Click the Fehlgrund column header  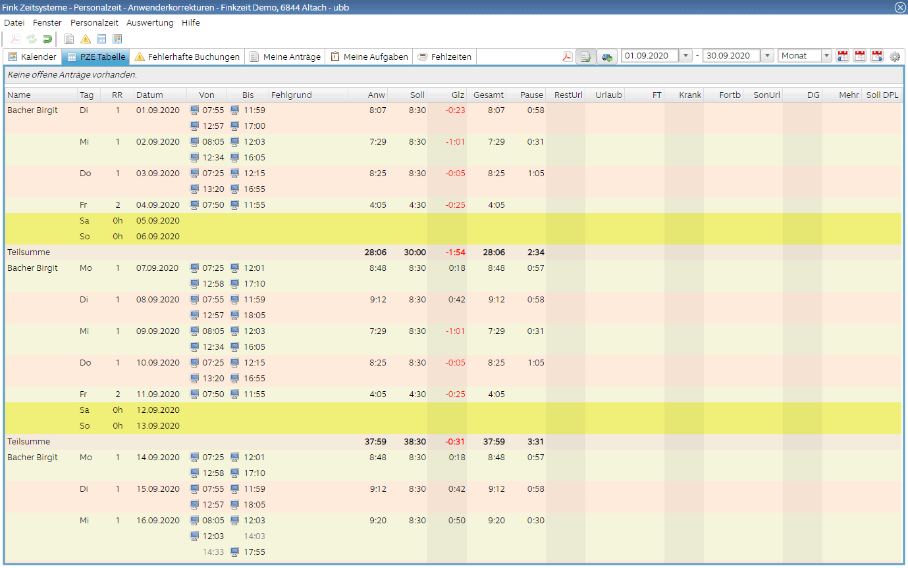(x=308, y=95)
